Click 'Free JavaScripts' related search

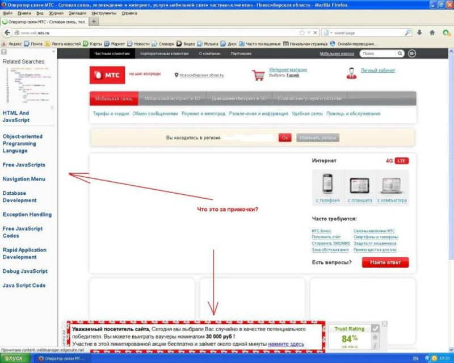click(24, 165)
